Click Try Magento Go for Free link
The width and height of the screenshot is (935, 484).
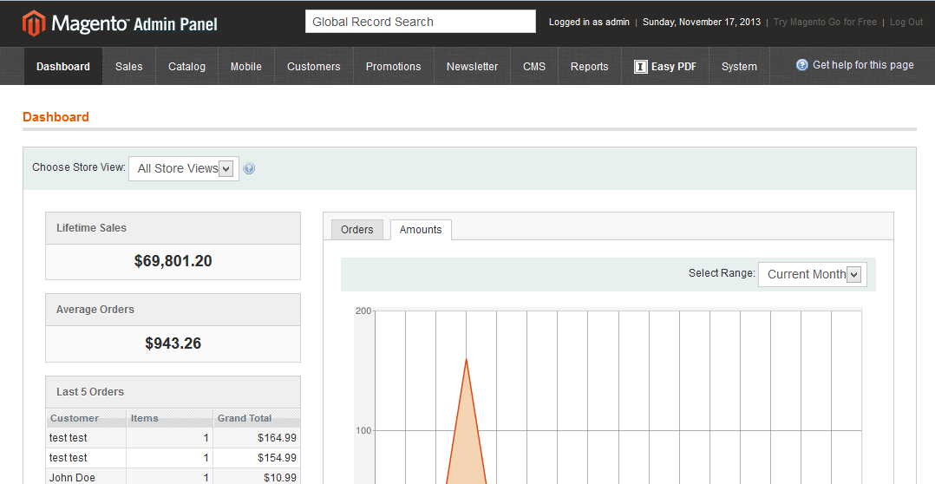pos(825,22)
